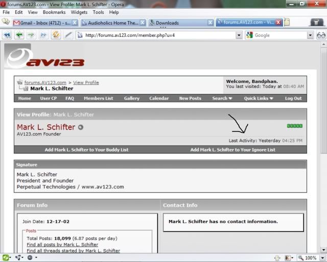Click the green reputation bar
The width and height of the screenshot is (327, 262).
295,126
